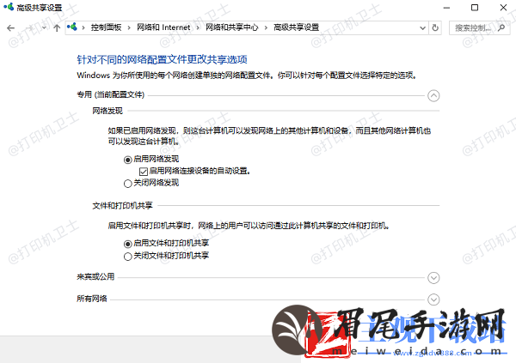Image resolution: width=516 pixels, height=363 pixels.
Task: Expand address bar history dropdown
Action: (422, 28)
